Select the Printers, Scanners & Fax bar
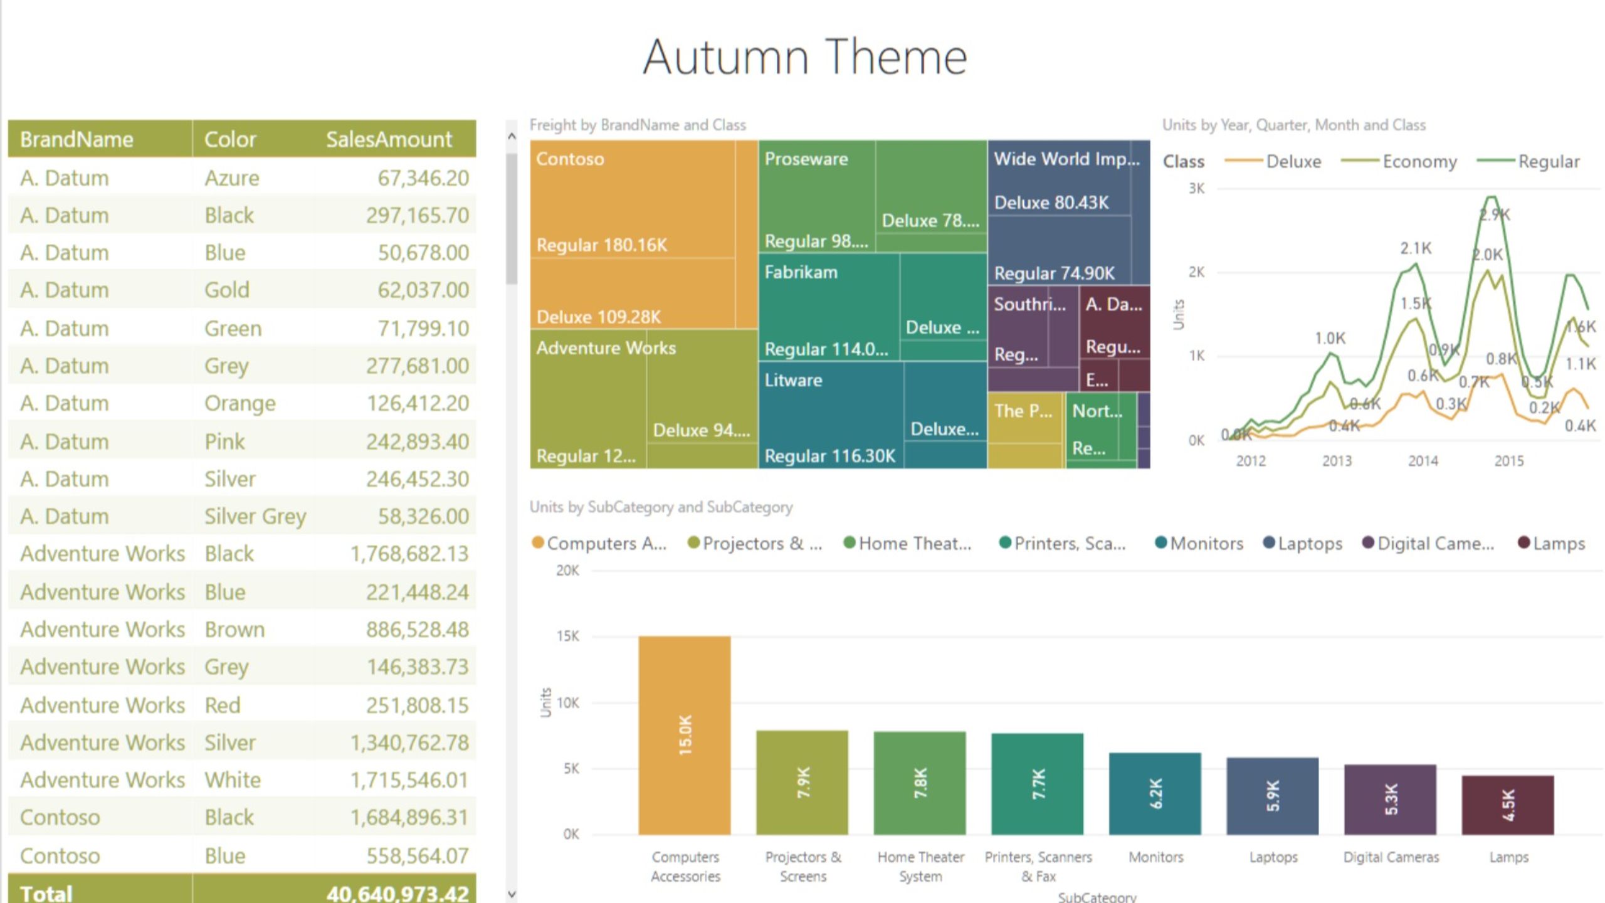The height and width of the screenshot is (903, 1605). click(1038, 784)
